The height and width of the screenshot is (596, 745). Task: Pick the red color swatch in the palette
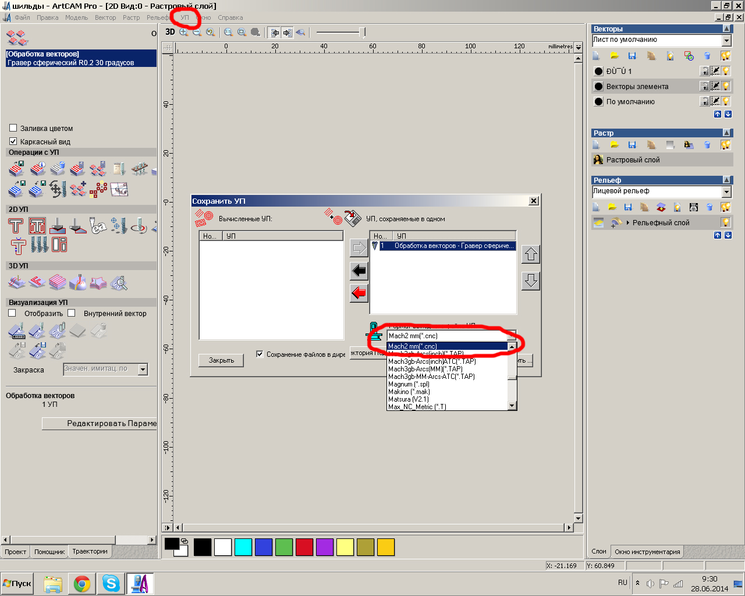(304, 547)
